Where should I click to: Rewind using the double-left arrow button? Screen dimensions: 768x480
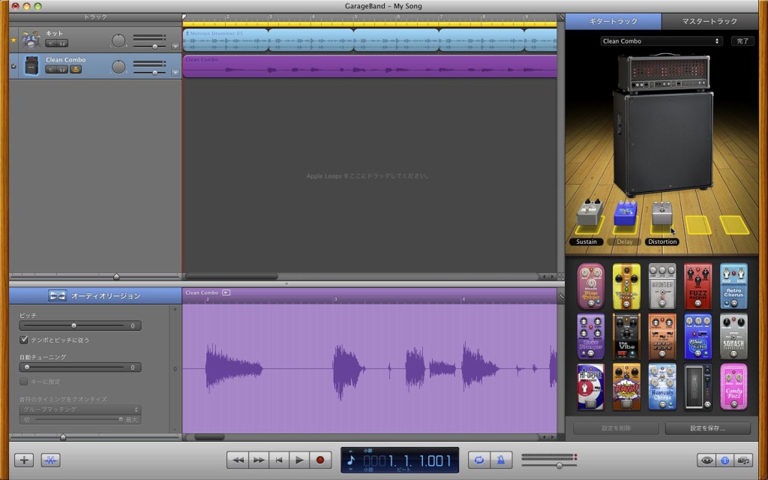point(238,460)
